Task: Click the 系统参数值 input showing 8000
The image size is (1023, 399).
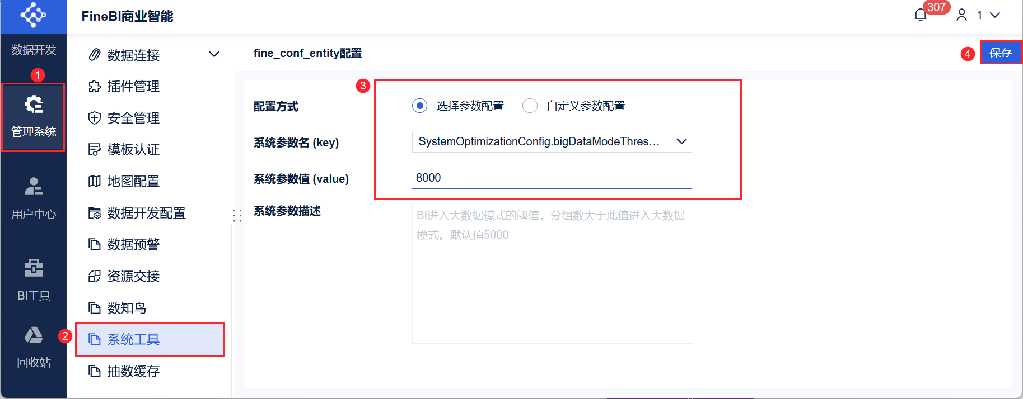Action: 552,178
